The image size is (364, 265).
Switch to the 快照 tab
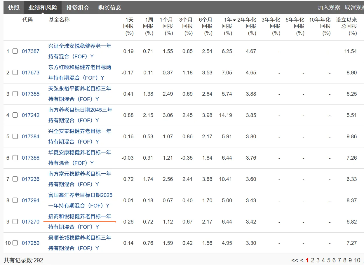(x=14, y=8)
